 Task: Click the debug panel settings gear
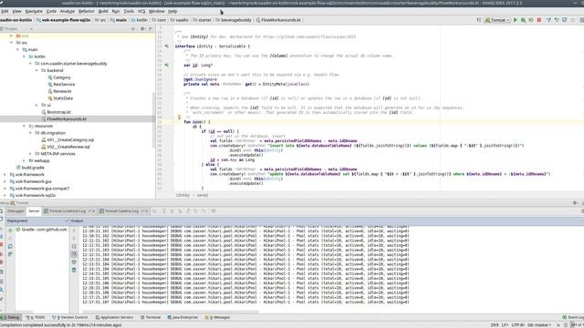575,202
